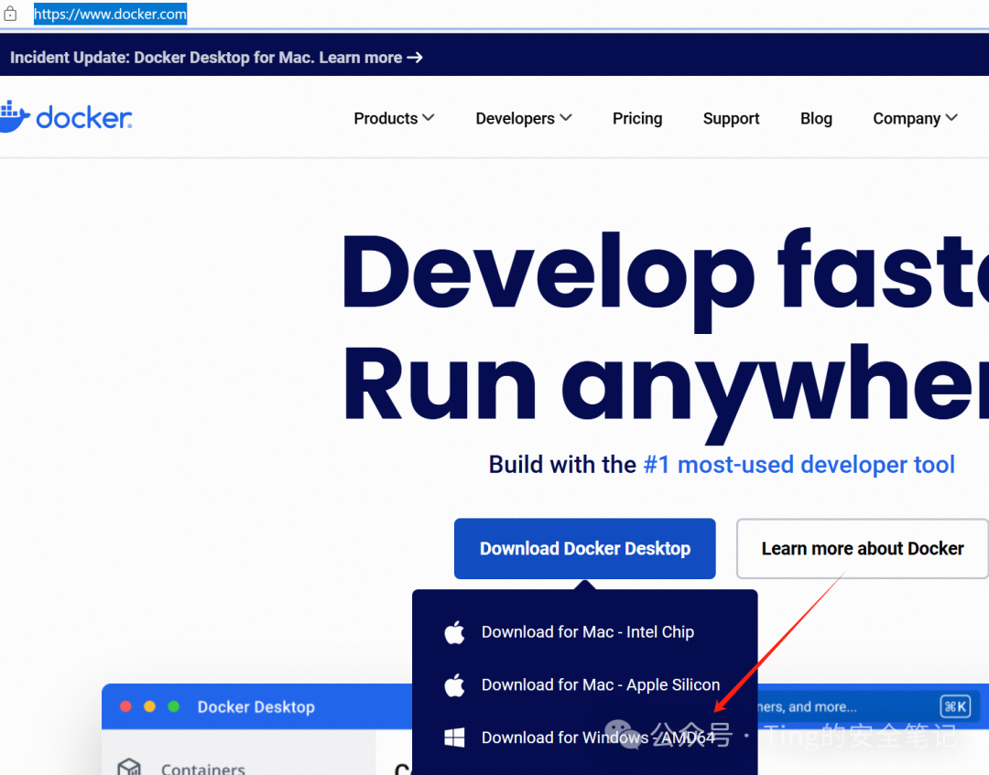The width and height of the screenshot is (989, 775).
Task: Open the Blog page
Action: click(816, 118)
